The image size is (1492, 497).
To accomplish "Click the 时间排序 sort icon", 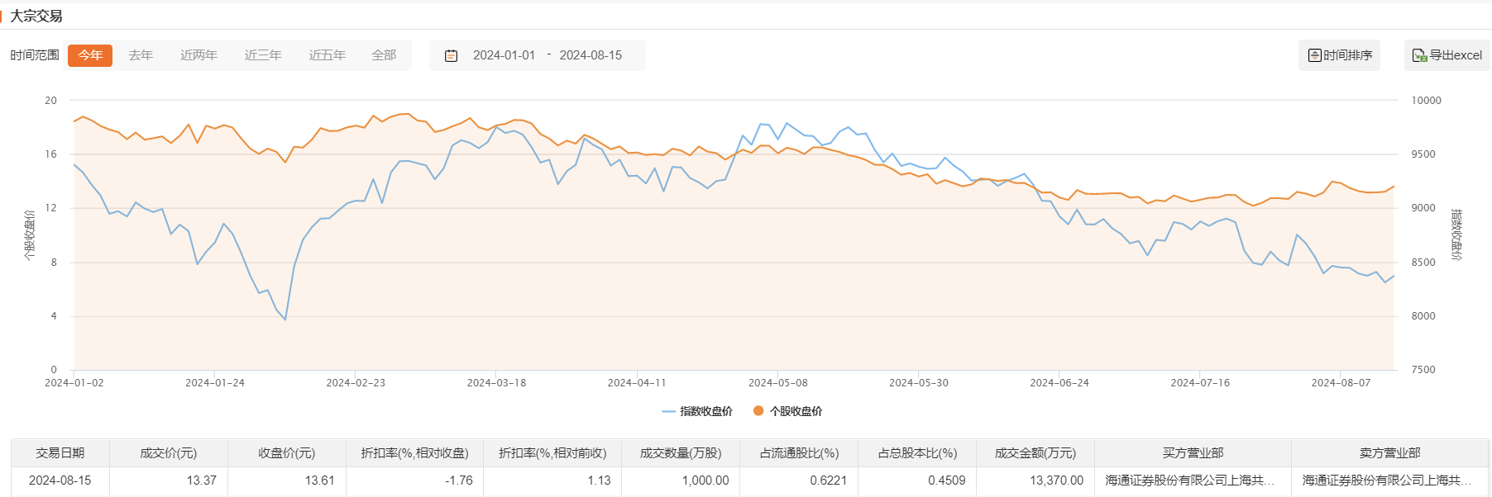I will [1315, 55].
